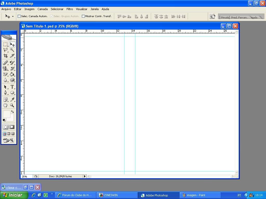Click the Iniciar start button

coord(14,195)
